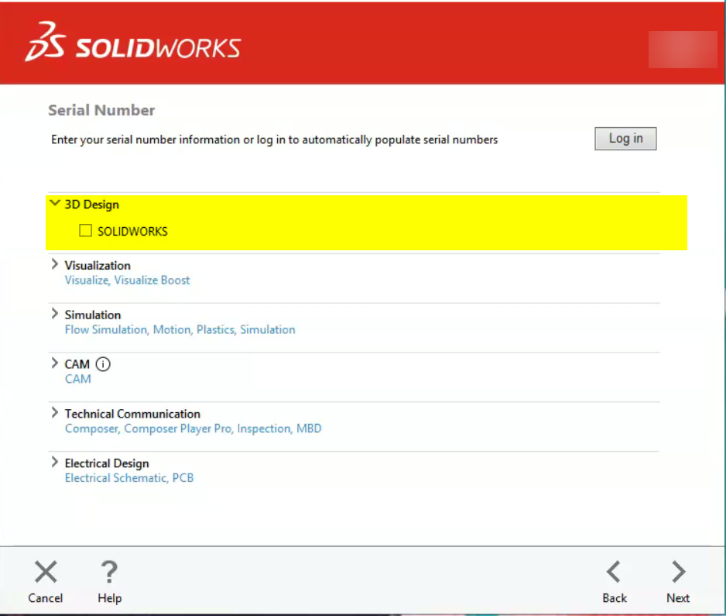
Task: Click the Visualize, Visualize Boost link
Action: [x=128, y=280]
